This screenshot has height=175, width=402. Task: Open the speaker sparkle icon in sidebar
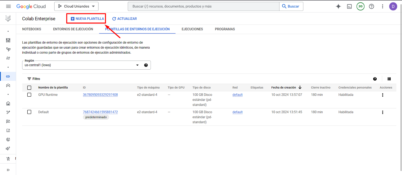point(8,148)
